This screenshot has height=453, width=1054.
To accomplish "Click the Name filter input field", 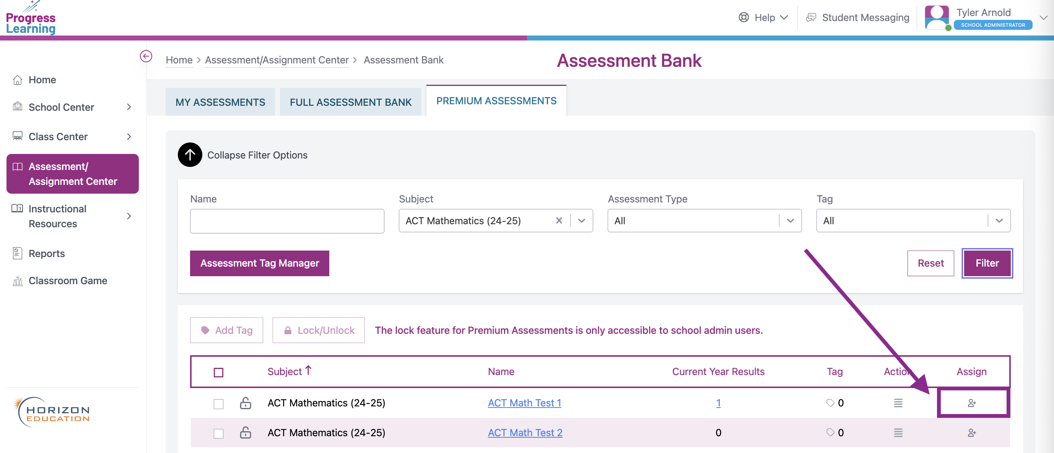I will point(287,221).
